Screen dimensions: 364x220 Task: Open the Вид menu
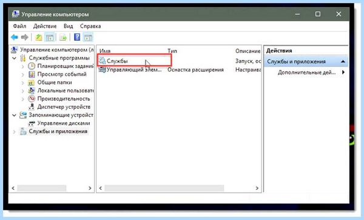point(68,26)
